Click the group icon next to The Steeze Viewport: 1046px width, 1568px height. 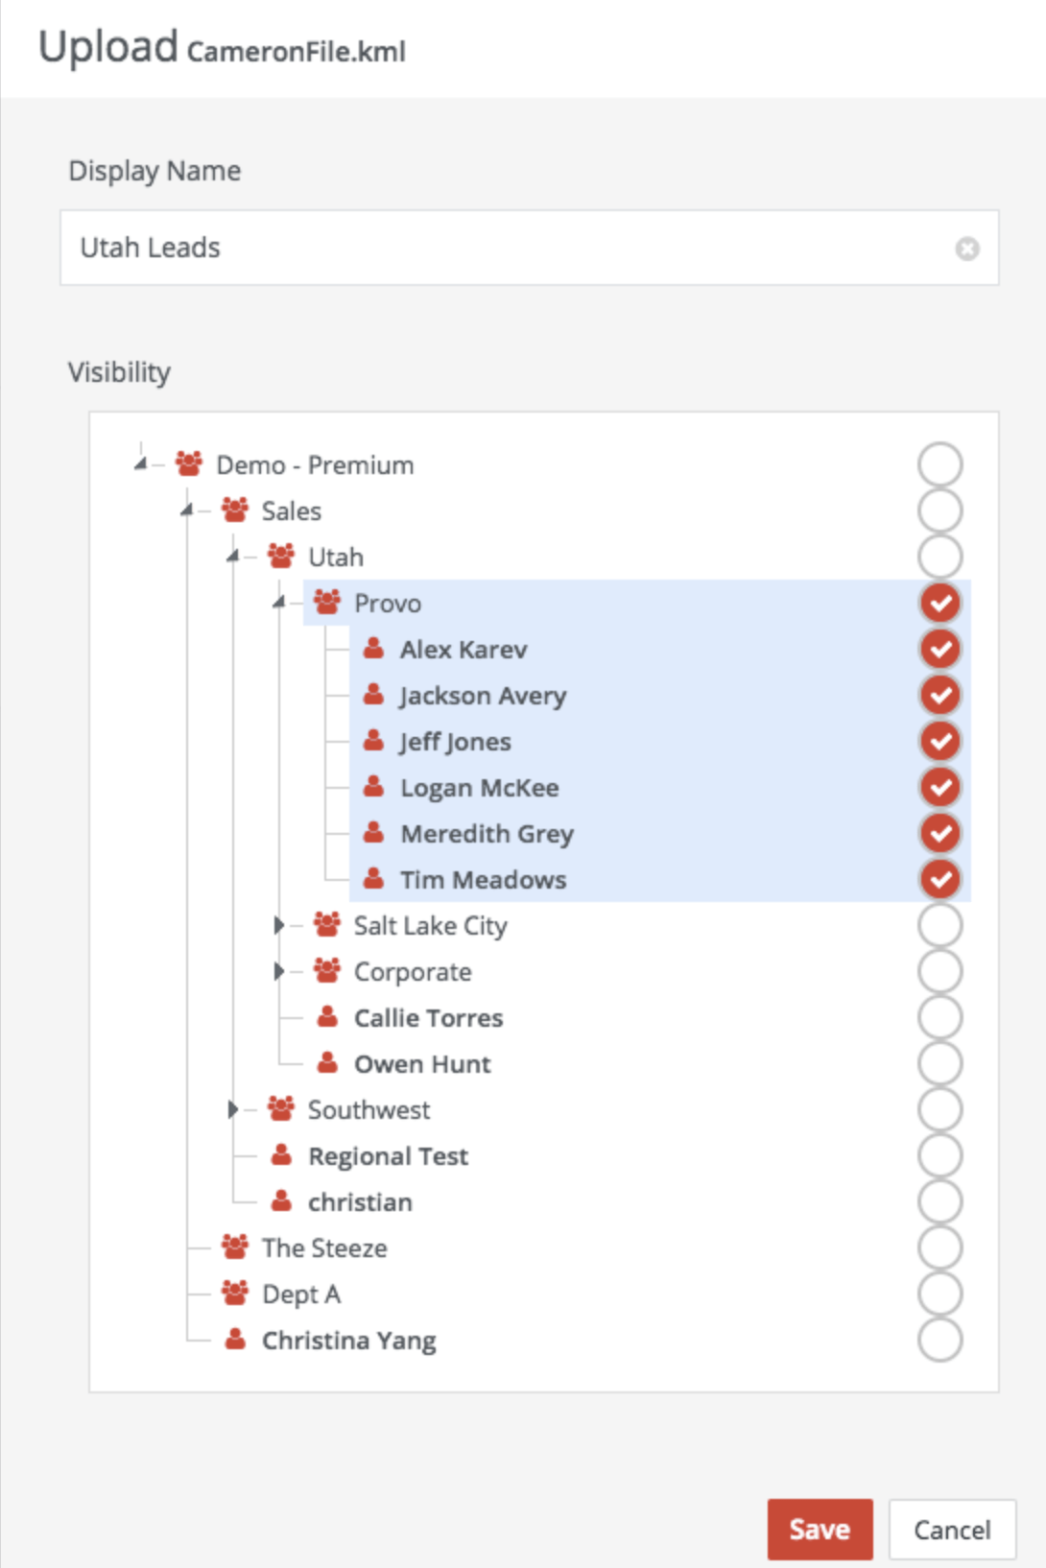235,1247
